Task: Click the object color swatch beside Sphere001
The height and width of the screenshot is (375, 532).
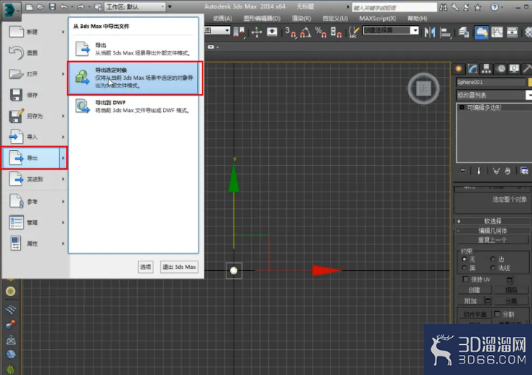Action: coord(528,82)
